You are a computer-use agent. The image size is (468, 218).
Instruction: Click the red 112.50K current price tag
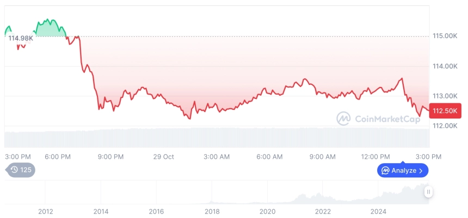[445, 111]
